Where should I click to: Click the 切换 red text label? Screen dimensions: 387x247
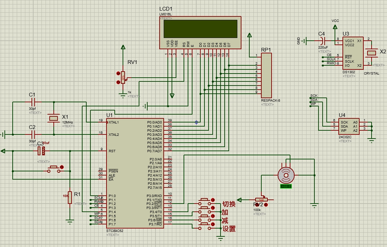click(229, 204)
